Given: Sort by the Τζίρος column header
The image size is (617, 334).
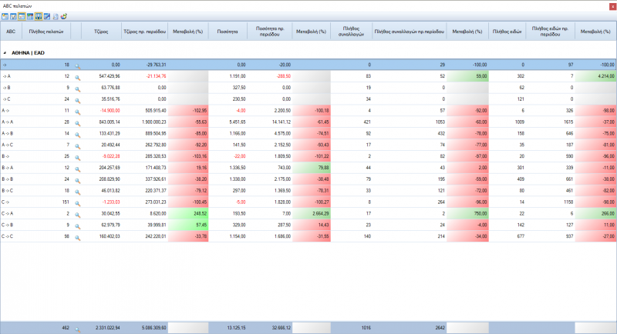Looking at the screenshot, I should tap(101, 32).
